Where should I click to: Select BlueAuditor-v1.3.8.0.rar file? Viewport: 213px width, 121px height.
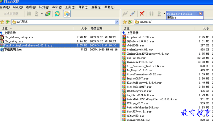pyautogui.click(x=144, y=83)
